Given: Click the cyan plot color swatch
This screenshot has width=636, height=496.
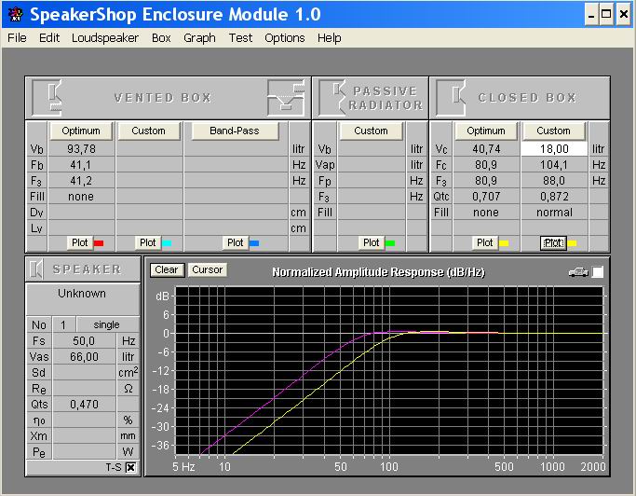Looking at the screenshot, I should [x=167, y=243].
